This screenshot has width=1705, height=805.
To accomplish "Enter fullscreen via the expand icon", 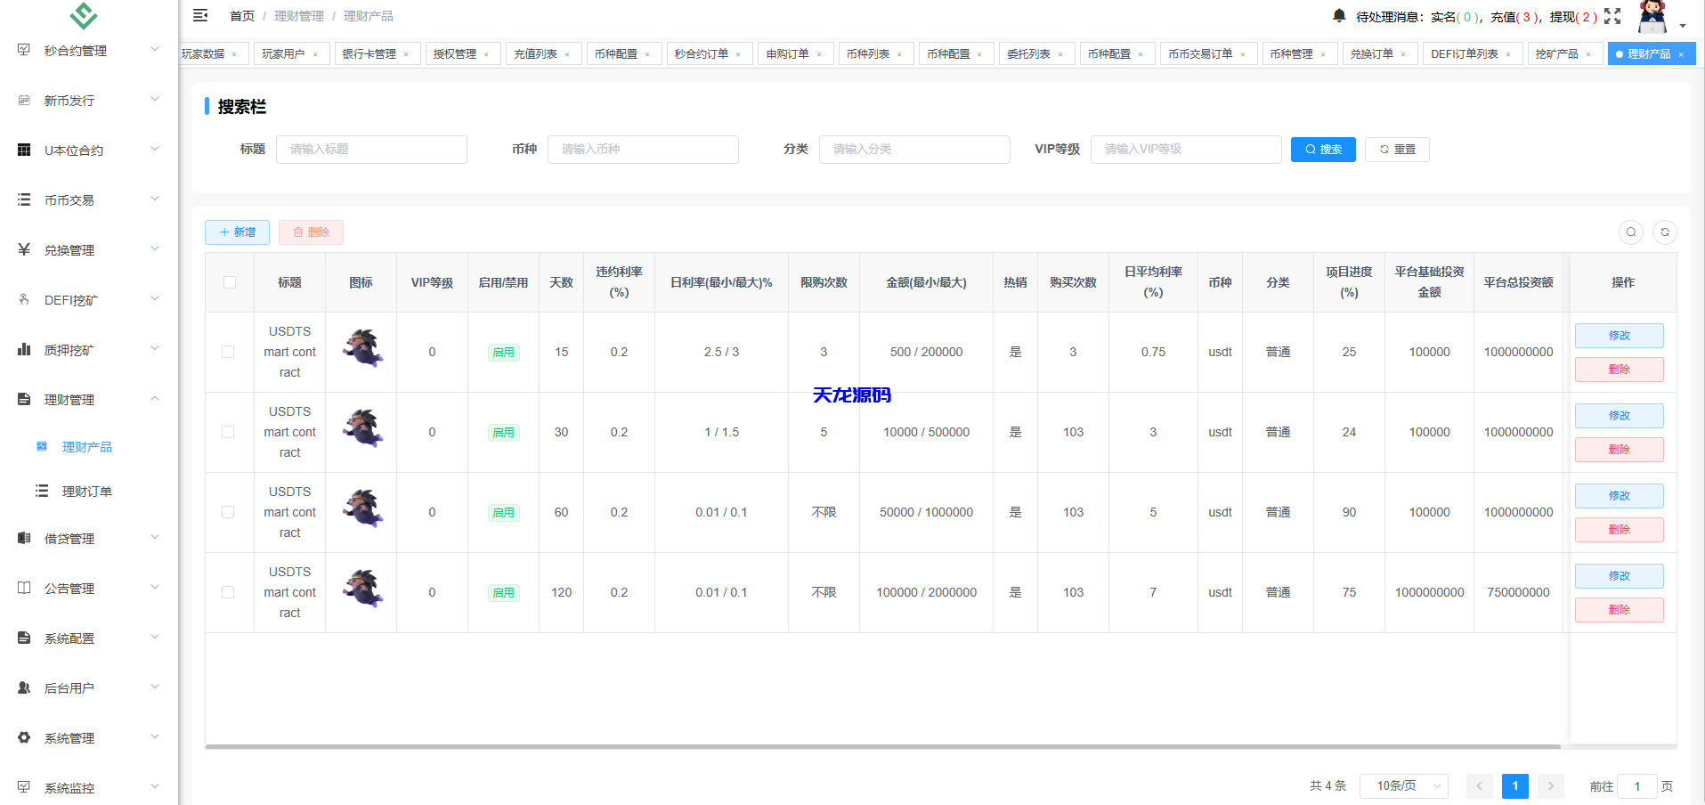I will (1612, 15).
